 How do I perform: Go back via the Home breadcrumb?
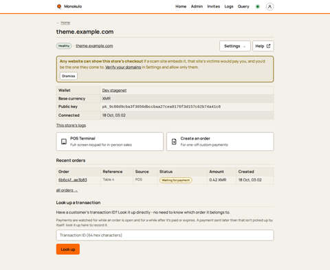pyautogui.click(x=65, y=23)
